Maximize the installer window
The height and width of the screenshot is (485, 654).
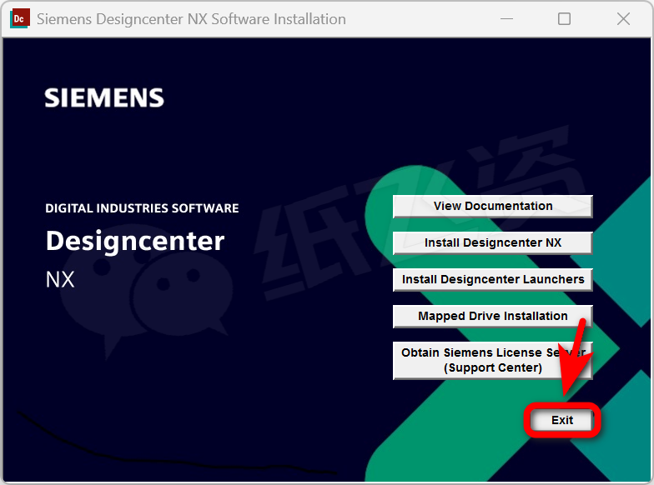point(564,18)
